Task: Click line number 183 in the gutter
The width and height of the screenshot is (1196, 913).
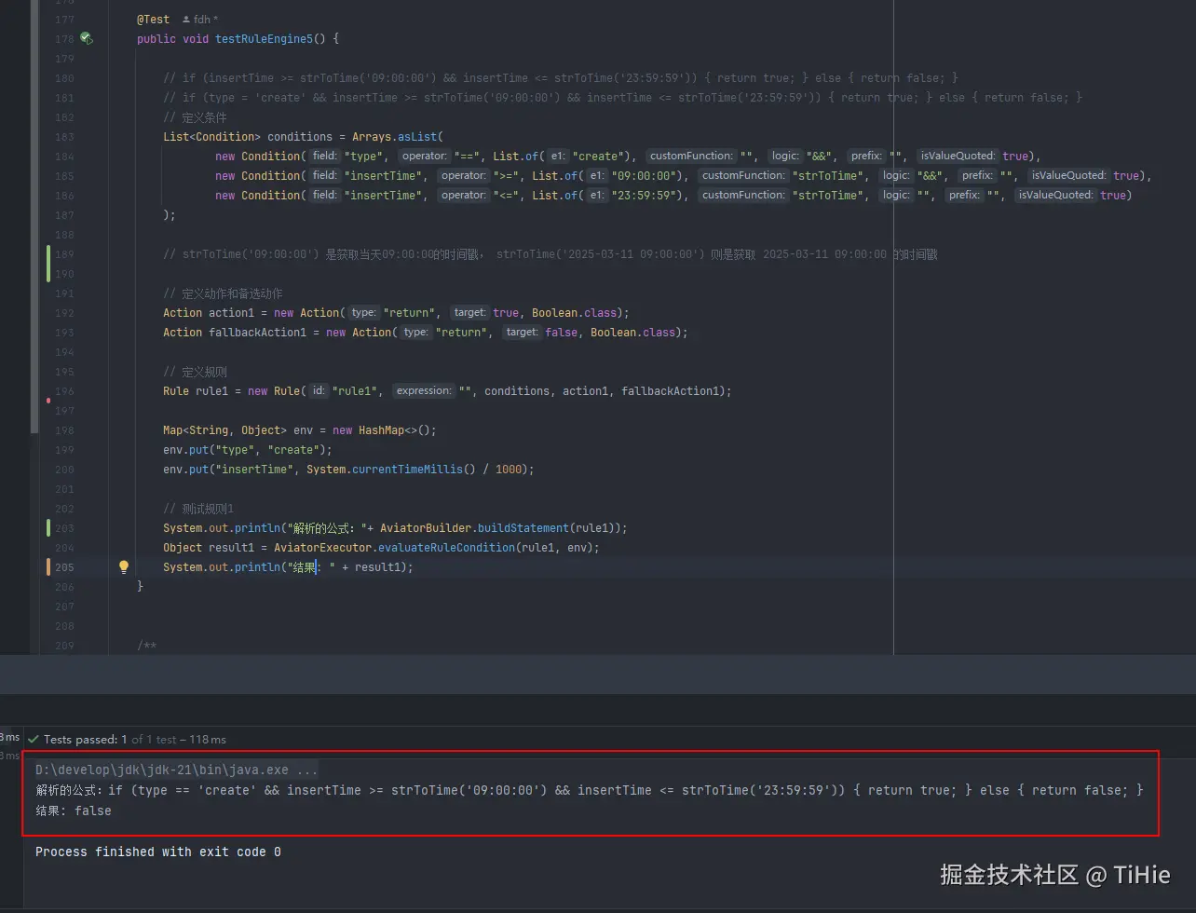Action: (64, 136)
